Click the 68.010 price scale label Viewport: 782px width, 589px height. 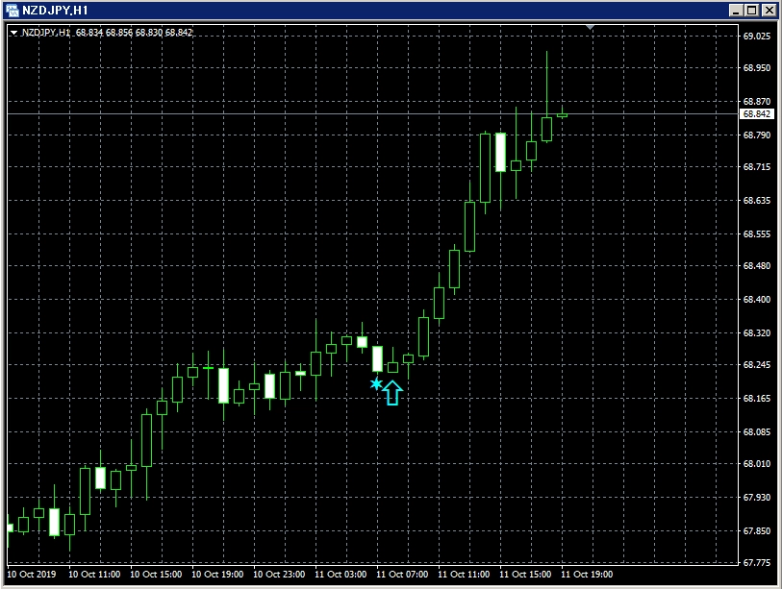pos(757,464)
